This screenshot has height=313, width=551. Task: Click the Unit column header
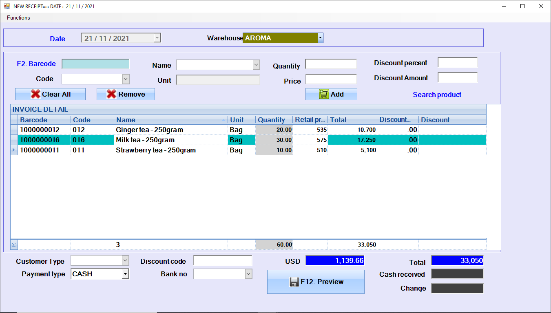[242, 120]
